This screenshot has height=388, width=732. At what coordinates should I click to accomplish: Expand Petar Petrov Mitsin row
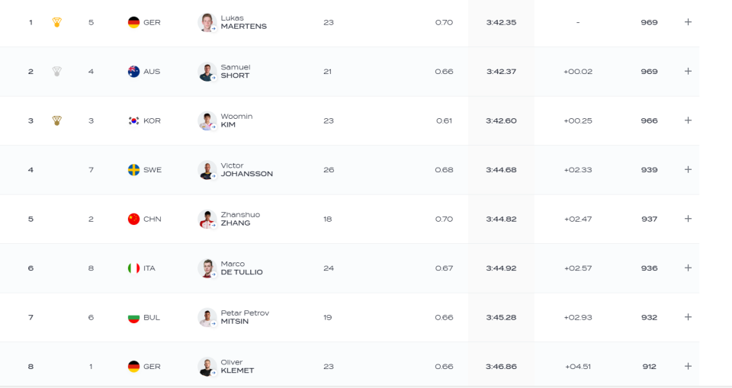pyautogui.click(x=688, y=317)
